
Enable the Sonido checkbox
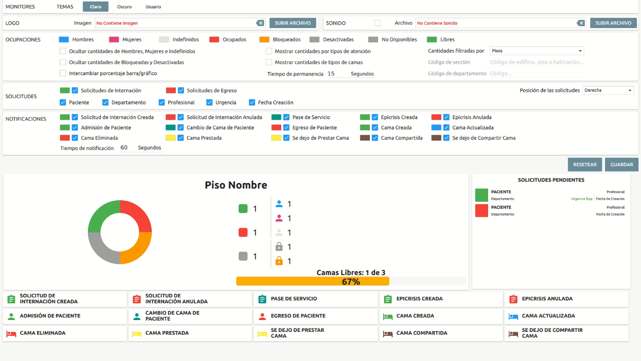coord(378,23)
